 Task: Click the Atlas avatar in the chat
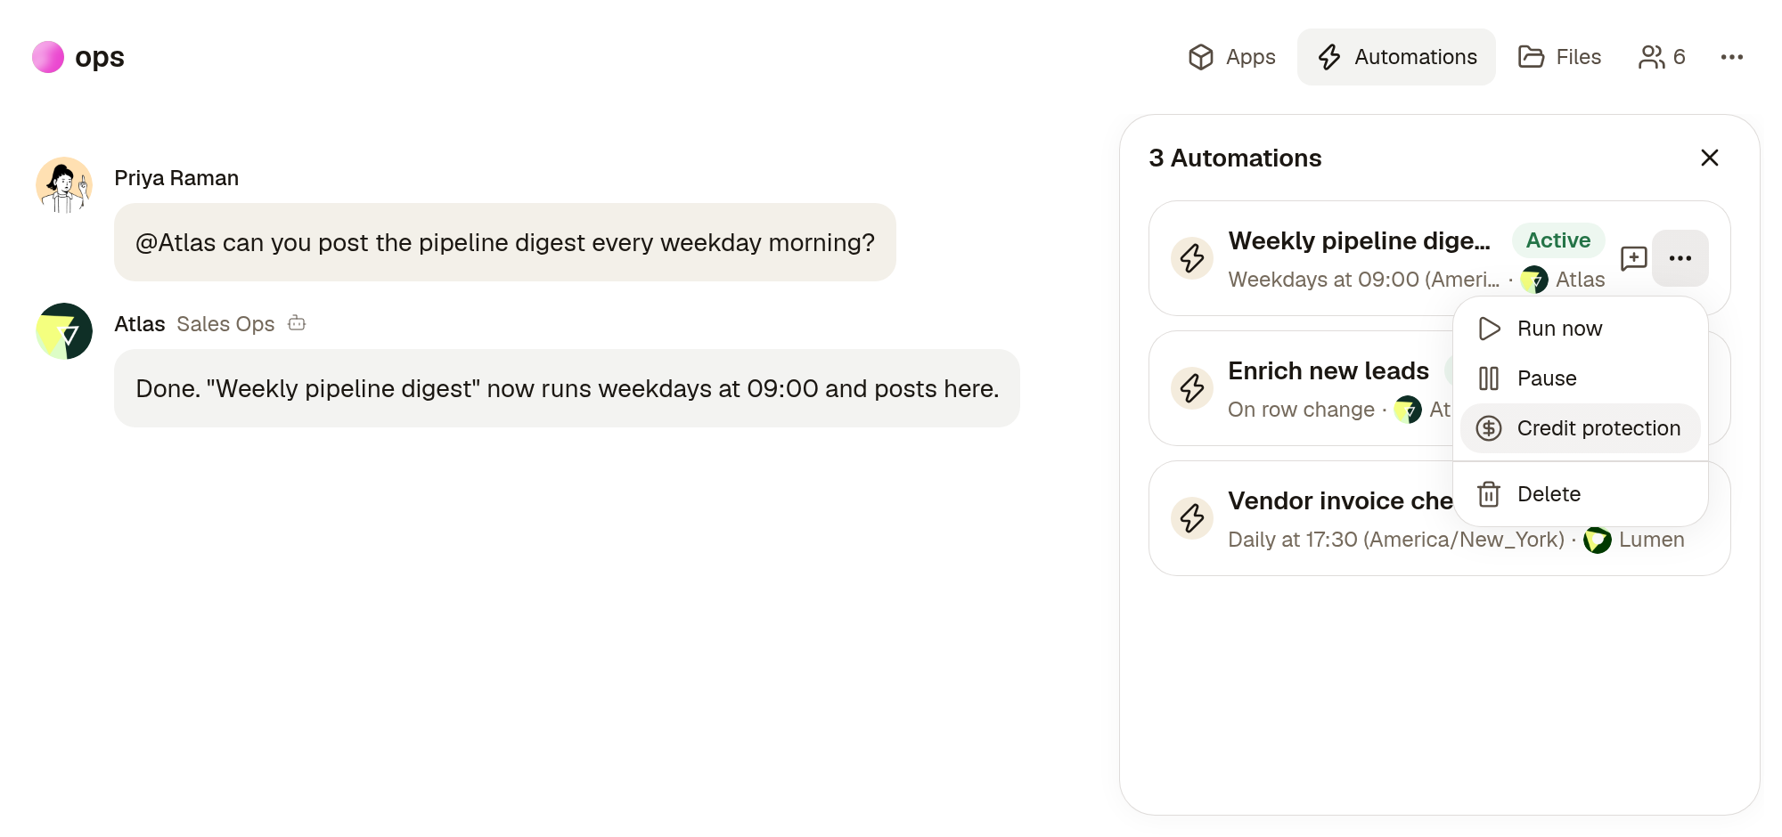point(64,331)
